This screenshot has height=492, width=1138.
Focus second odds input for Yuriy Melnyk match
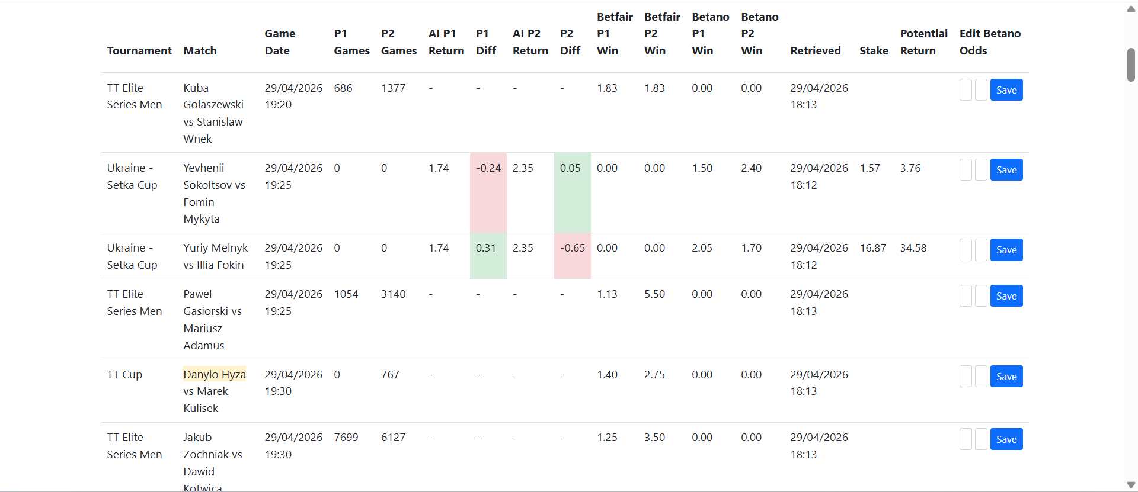tap(981, 250)
